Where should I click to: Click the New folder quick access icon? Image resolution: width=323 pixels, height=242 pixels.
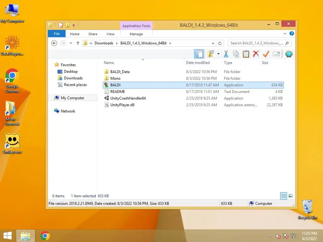click(x=68, y=25)
